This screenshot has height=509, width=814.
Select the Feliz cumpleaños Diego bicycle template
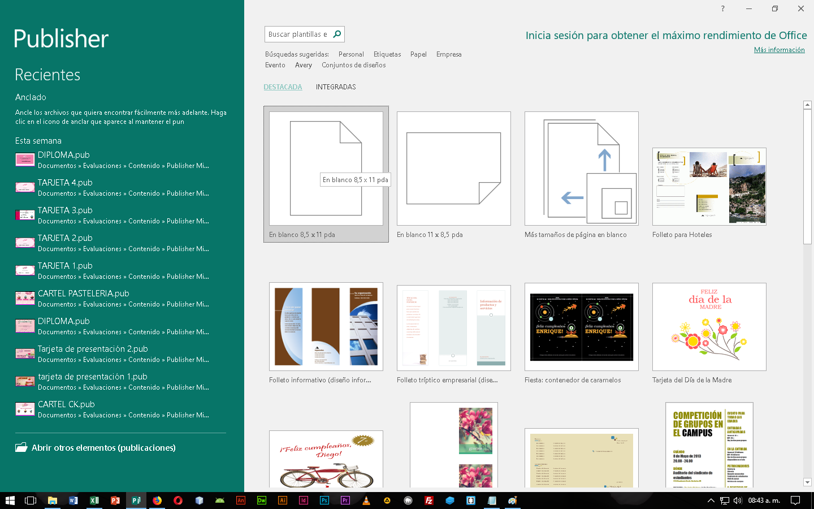(326, 459)
